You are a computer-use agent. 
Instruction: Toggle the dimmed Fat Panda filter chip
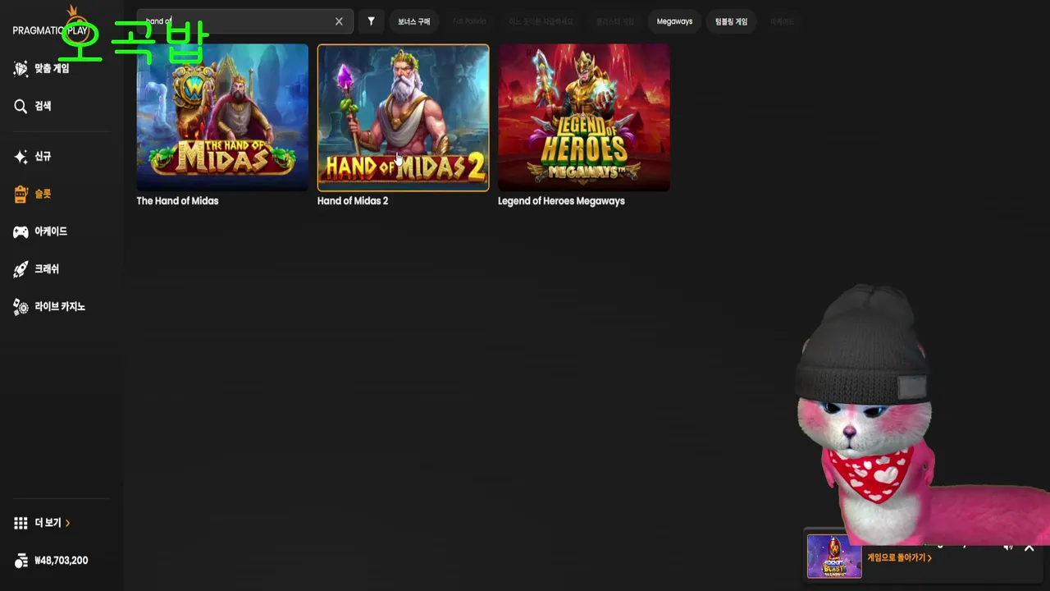[469, 21]
